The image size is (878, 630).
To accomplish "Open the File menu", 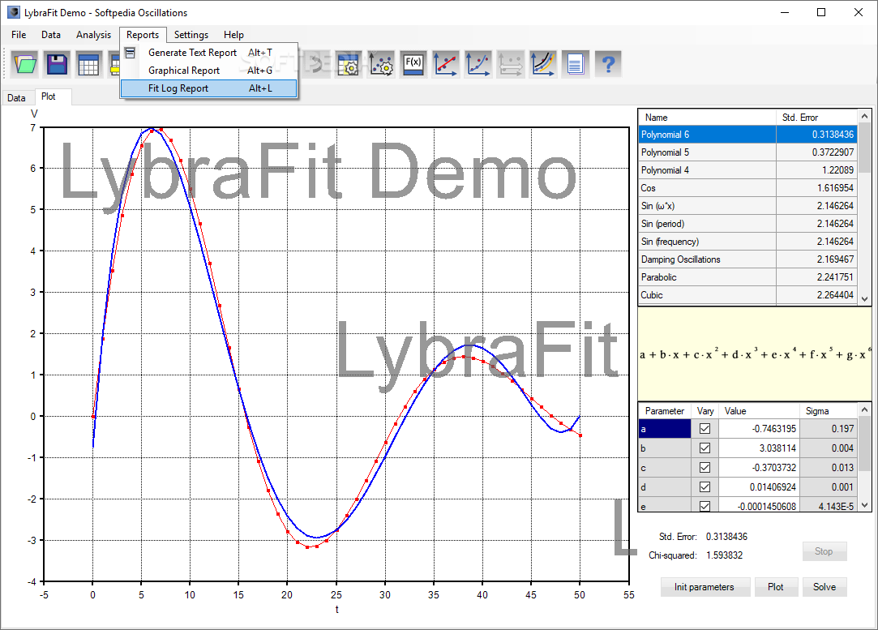I will [x=19, y=35].
